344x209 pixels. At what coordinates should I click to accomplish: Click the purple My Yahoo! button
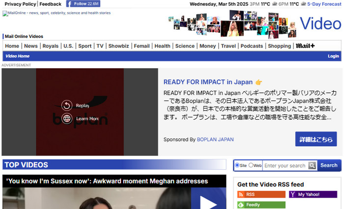point(313,194)
